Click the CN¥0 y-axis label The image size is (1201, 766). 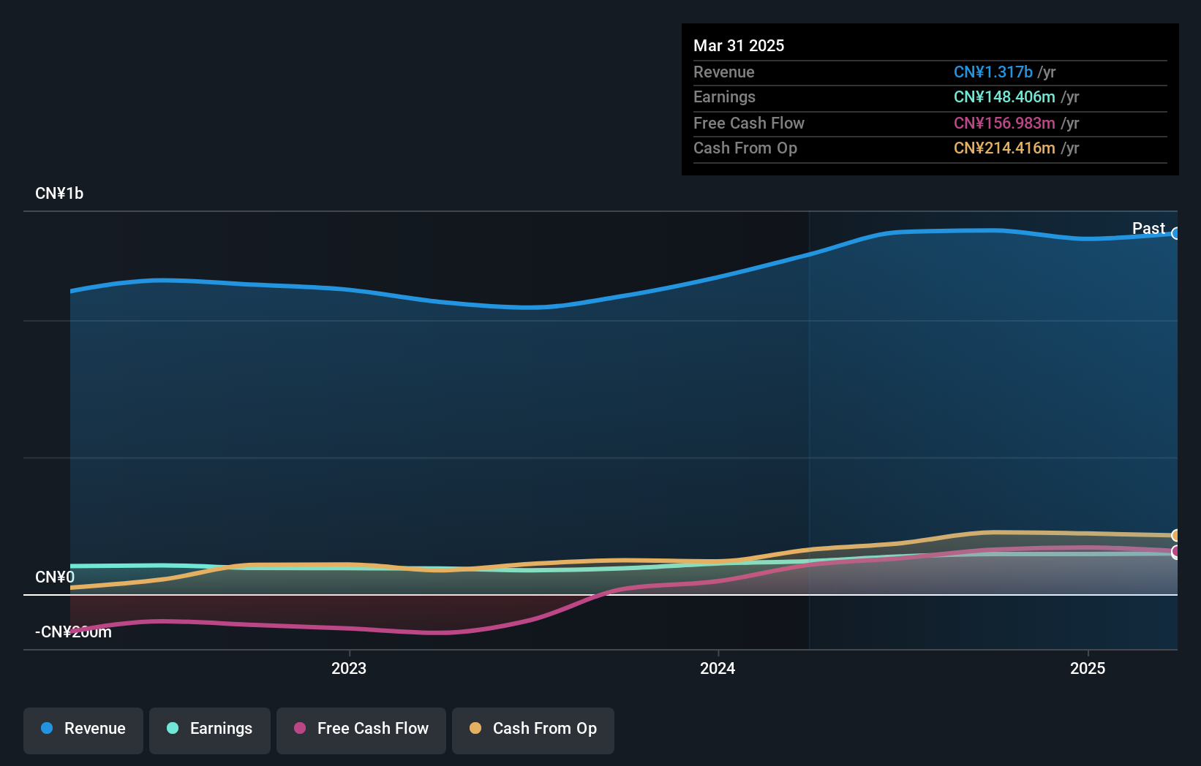[55, 577]
